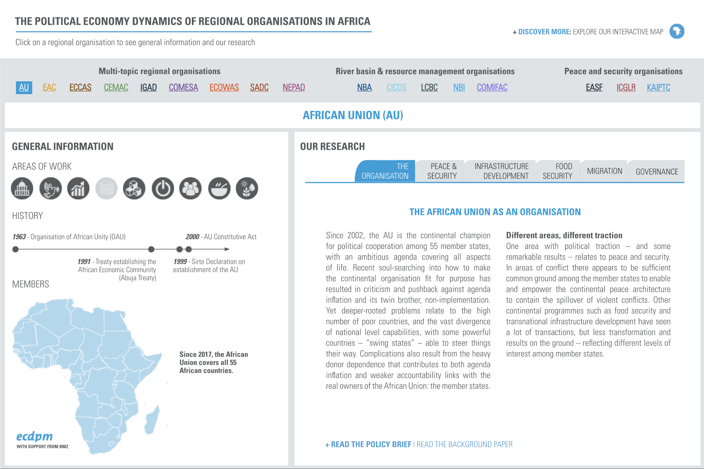Viewport: 704px width, 469px height.
Task: Click the African Union (AU) heading
Action: (353, 115)
